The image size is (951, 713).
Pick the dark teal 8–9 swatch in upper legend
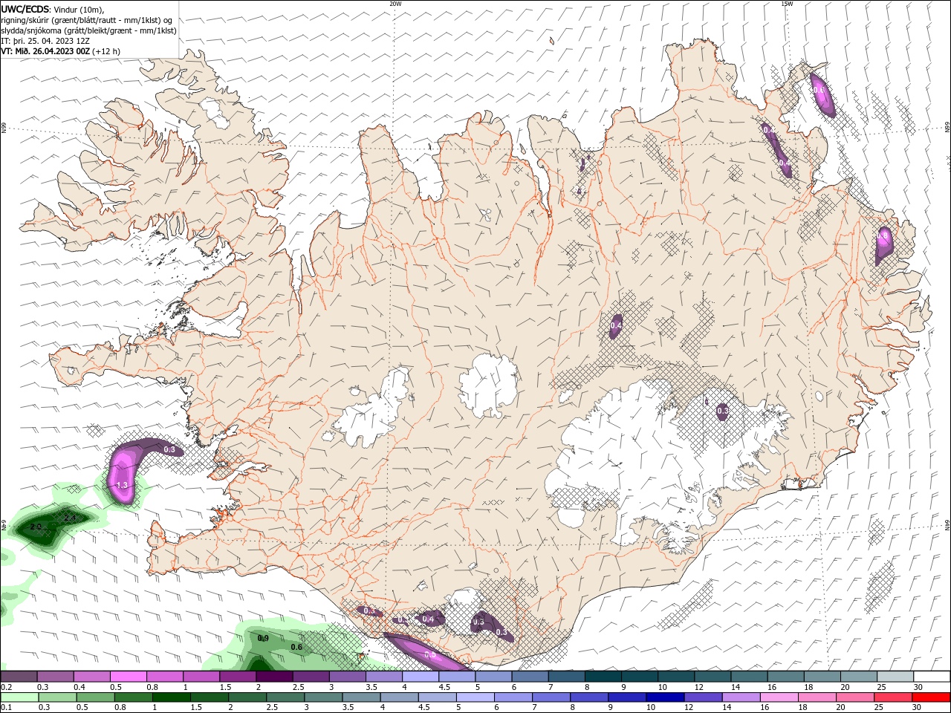(x=603, y=677)
